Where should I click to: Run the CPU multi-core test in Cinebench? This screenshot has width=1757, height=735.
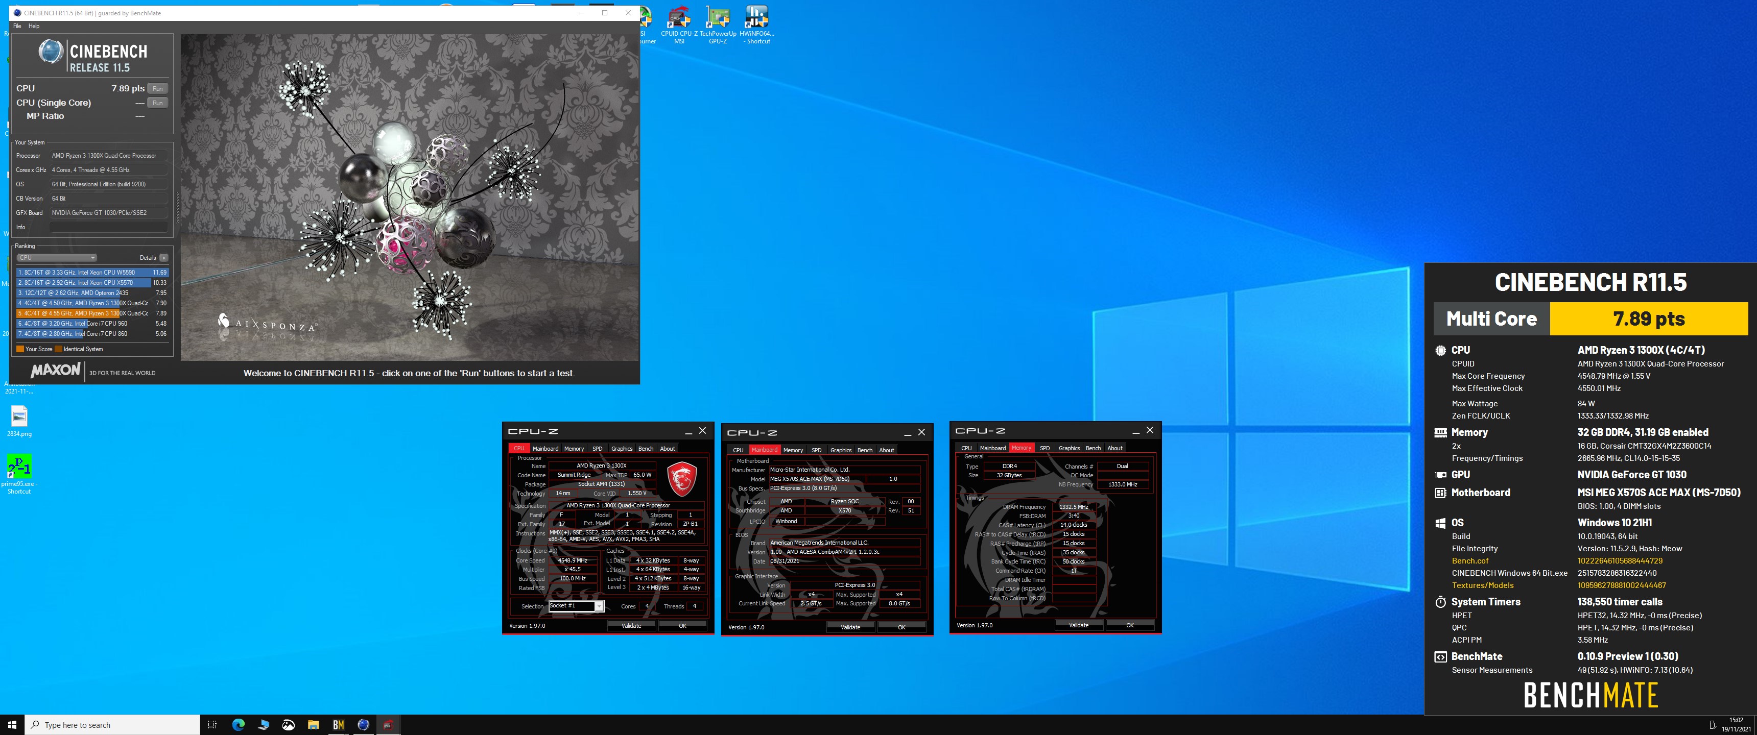[157, 89]
